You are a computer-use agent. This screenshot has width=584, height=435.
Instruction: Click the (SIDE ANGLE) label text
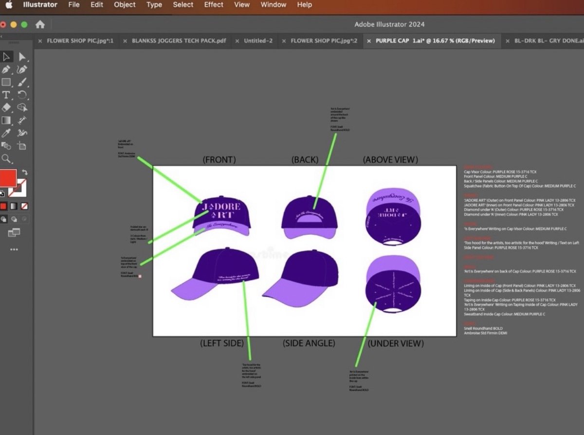pyautogui.click(x=309, y=343)
